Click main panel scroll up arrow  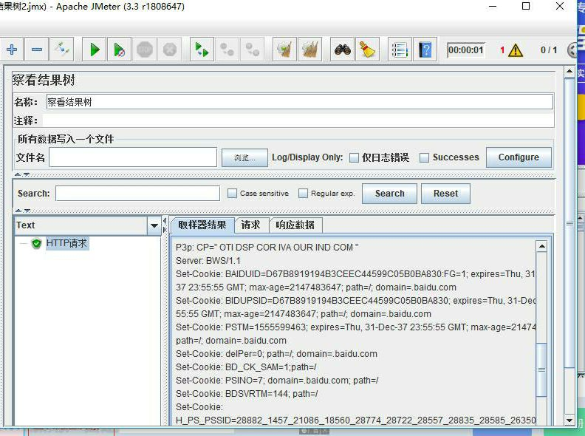click(569, 71)
